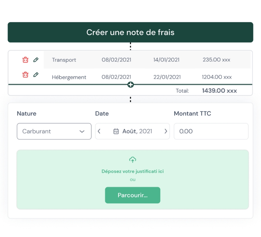Click the cloud upload icon
This screenshot has width=261, height=237.
133,160
